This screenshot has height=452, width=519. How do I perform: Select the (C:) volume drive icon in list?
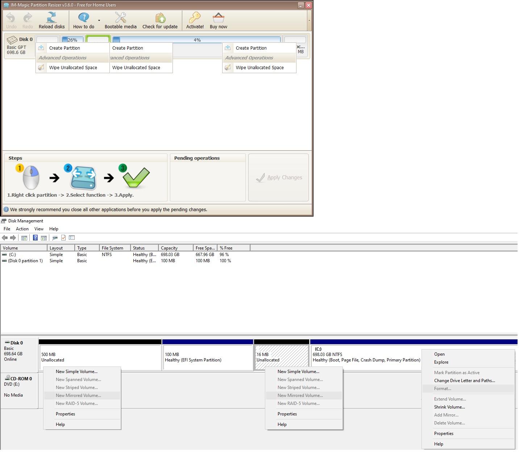click(x=4, y=255)
